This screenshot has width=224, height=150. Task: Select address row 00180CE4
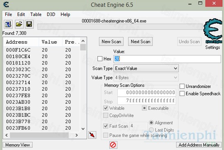click(x=41, y=56)
